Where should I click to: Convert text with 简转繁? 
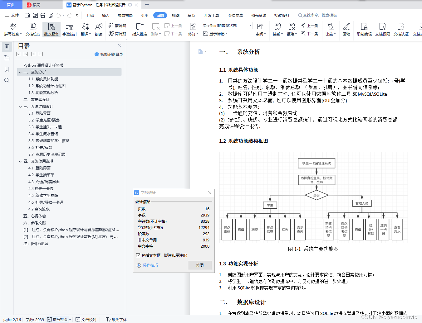(x=117, y=34)
